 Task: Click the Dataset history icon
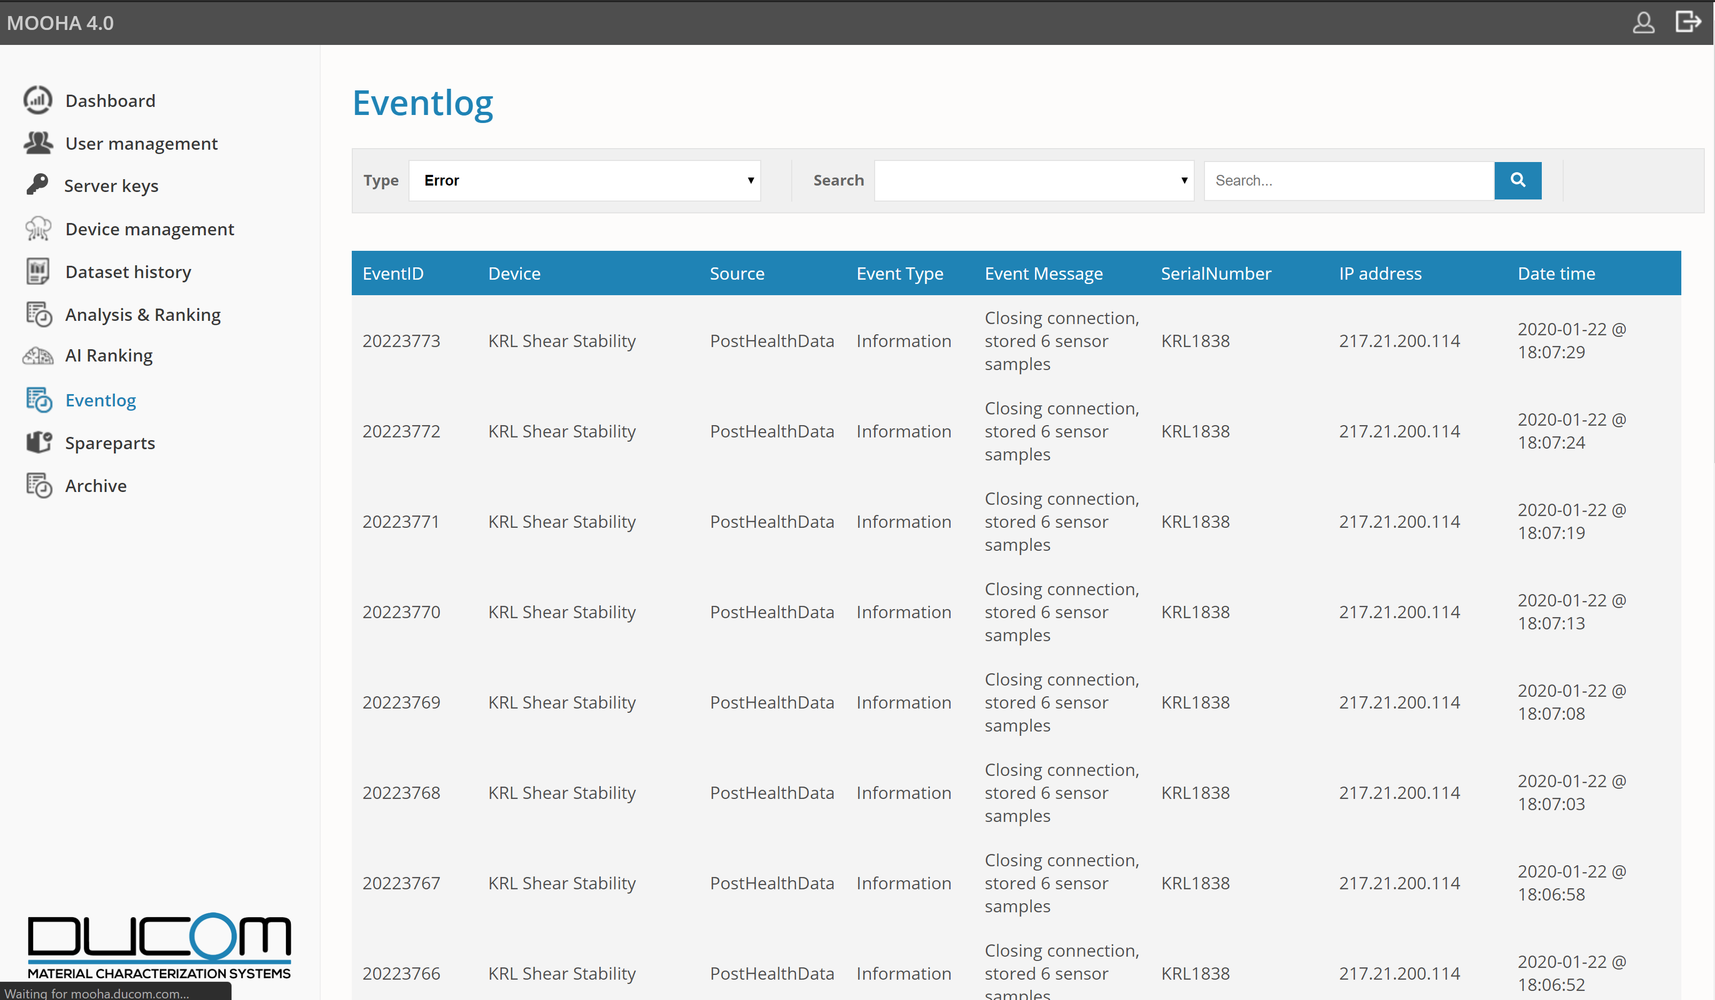click(x=38, y=272)
